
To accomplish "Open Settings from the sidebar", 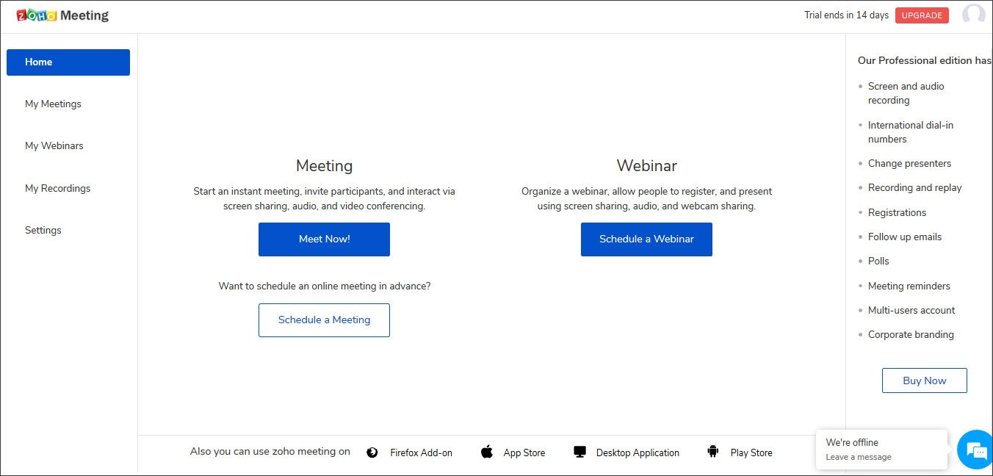I will tap(43, 231).
